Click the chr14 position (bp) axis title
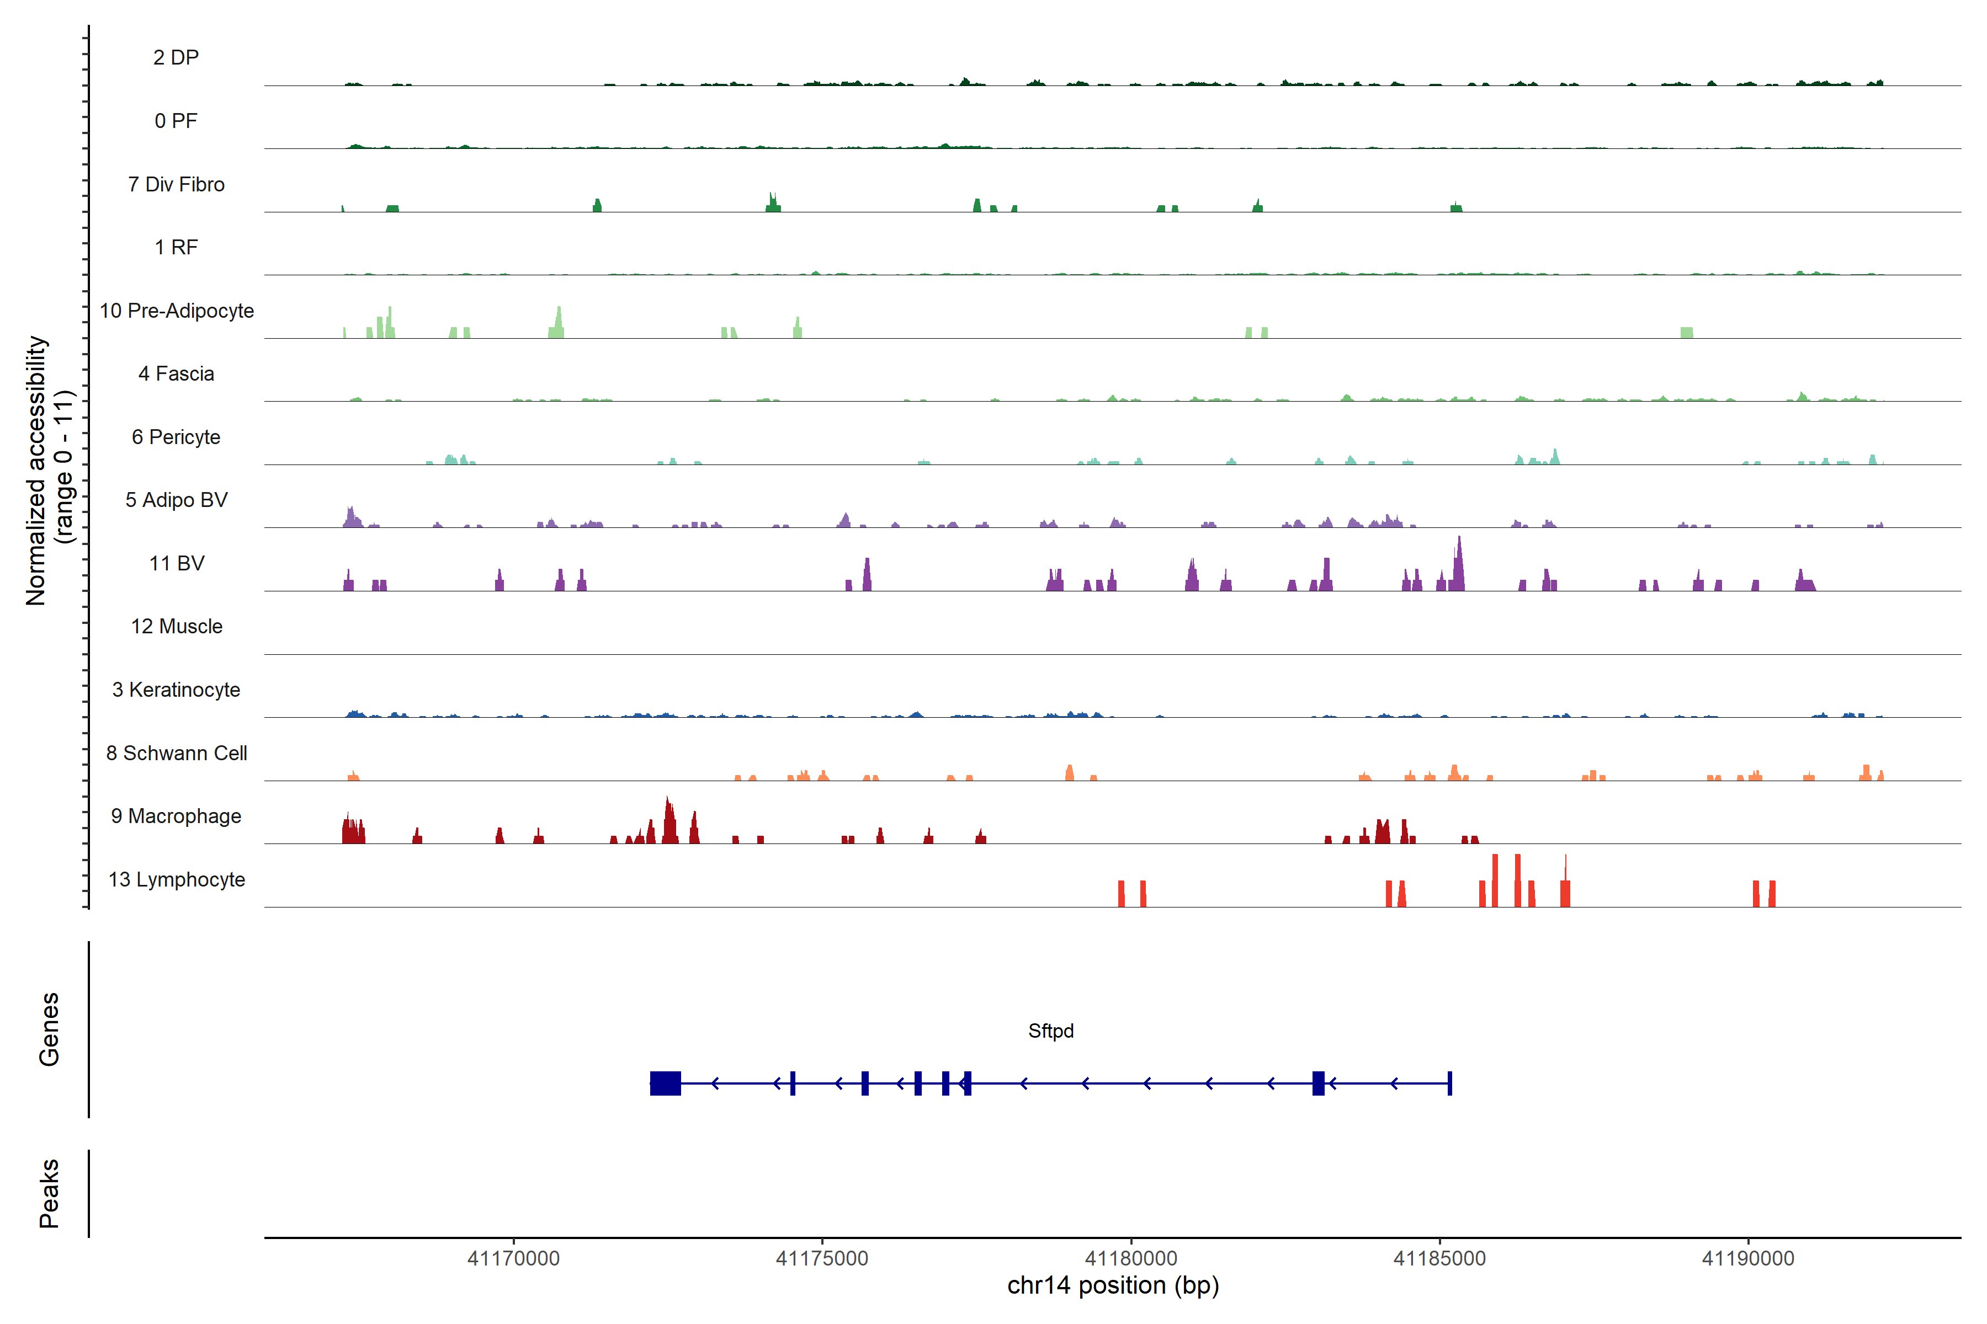Viewport: 1987px width, 1324px height. point(1113,1285)
